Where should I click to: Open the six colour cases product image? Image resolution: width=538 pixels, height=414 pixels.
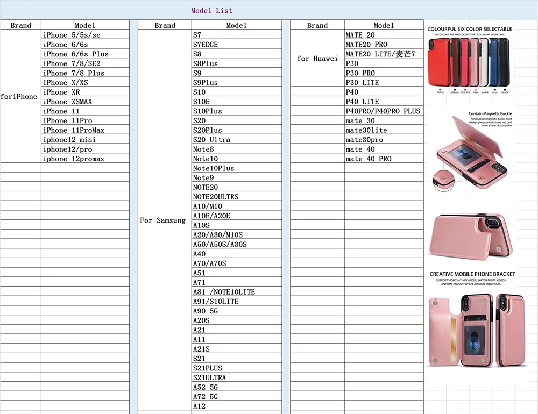click(x=469, y=62)
